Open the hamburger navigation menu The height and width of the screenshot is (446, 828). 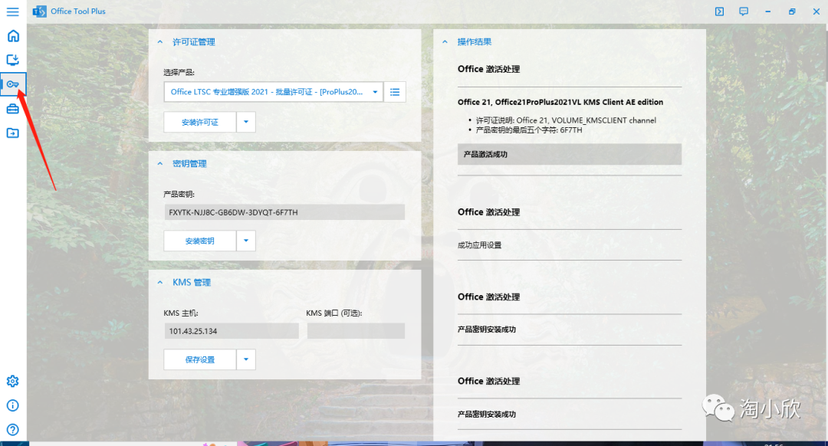coord(13,11)
